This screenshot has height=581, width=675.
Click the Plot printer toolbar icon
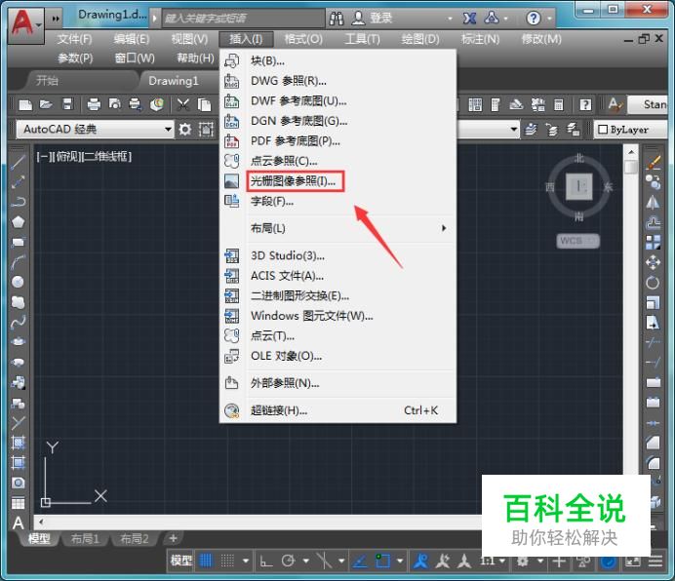(x=94, y=104)
